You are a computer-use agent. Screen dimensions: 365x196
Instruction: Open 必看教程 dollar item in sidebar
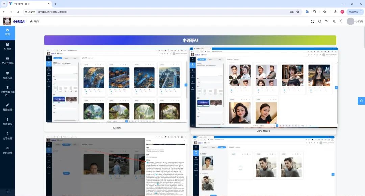click(x=7, y=136)
